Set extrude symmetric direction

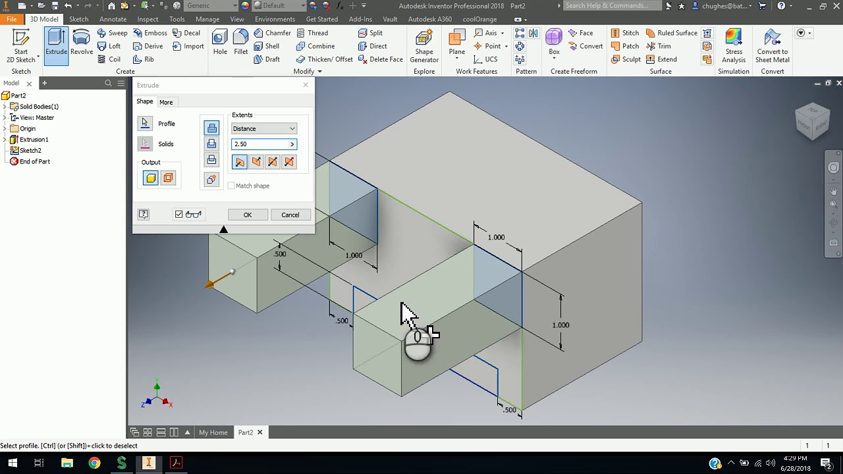point(273,162)
